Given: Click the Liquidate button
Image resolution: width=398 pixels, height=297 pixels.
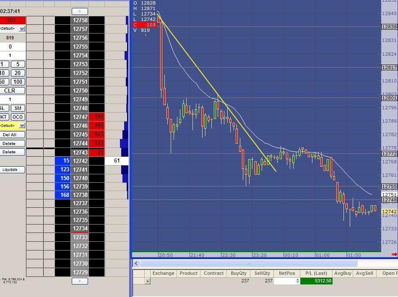Looking at the screenshot, I should click(x=13, y=170).
